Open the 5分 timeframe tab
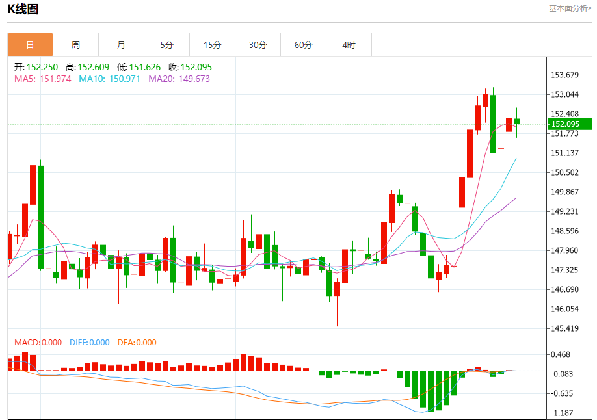This screenshot has width=597, height=420. click(x=166, y=45)
